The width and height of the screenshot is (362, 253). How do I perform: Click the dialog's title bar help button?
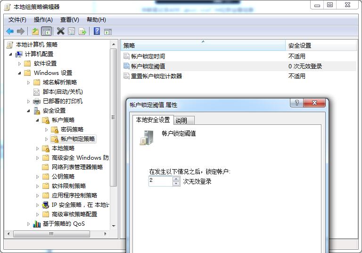pos(296,103)
